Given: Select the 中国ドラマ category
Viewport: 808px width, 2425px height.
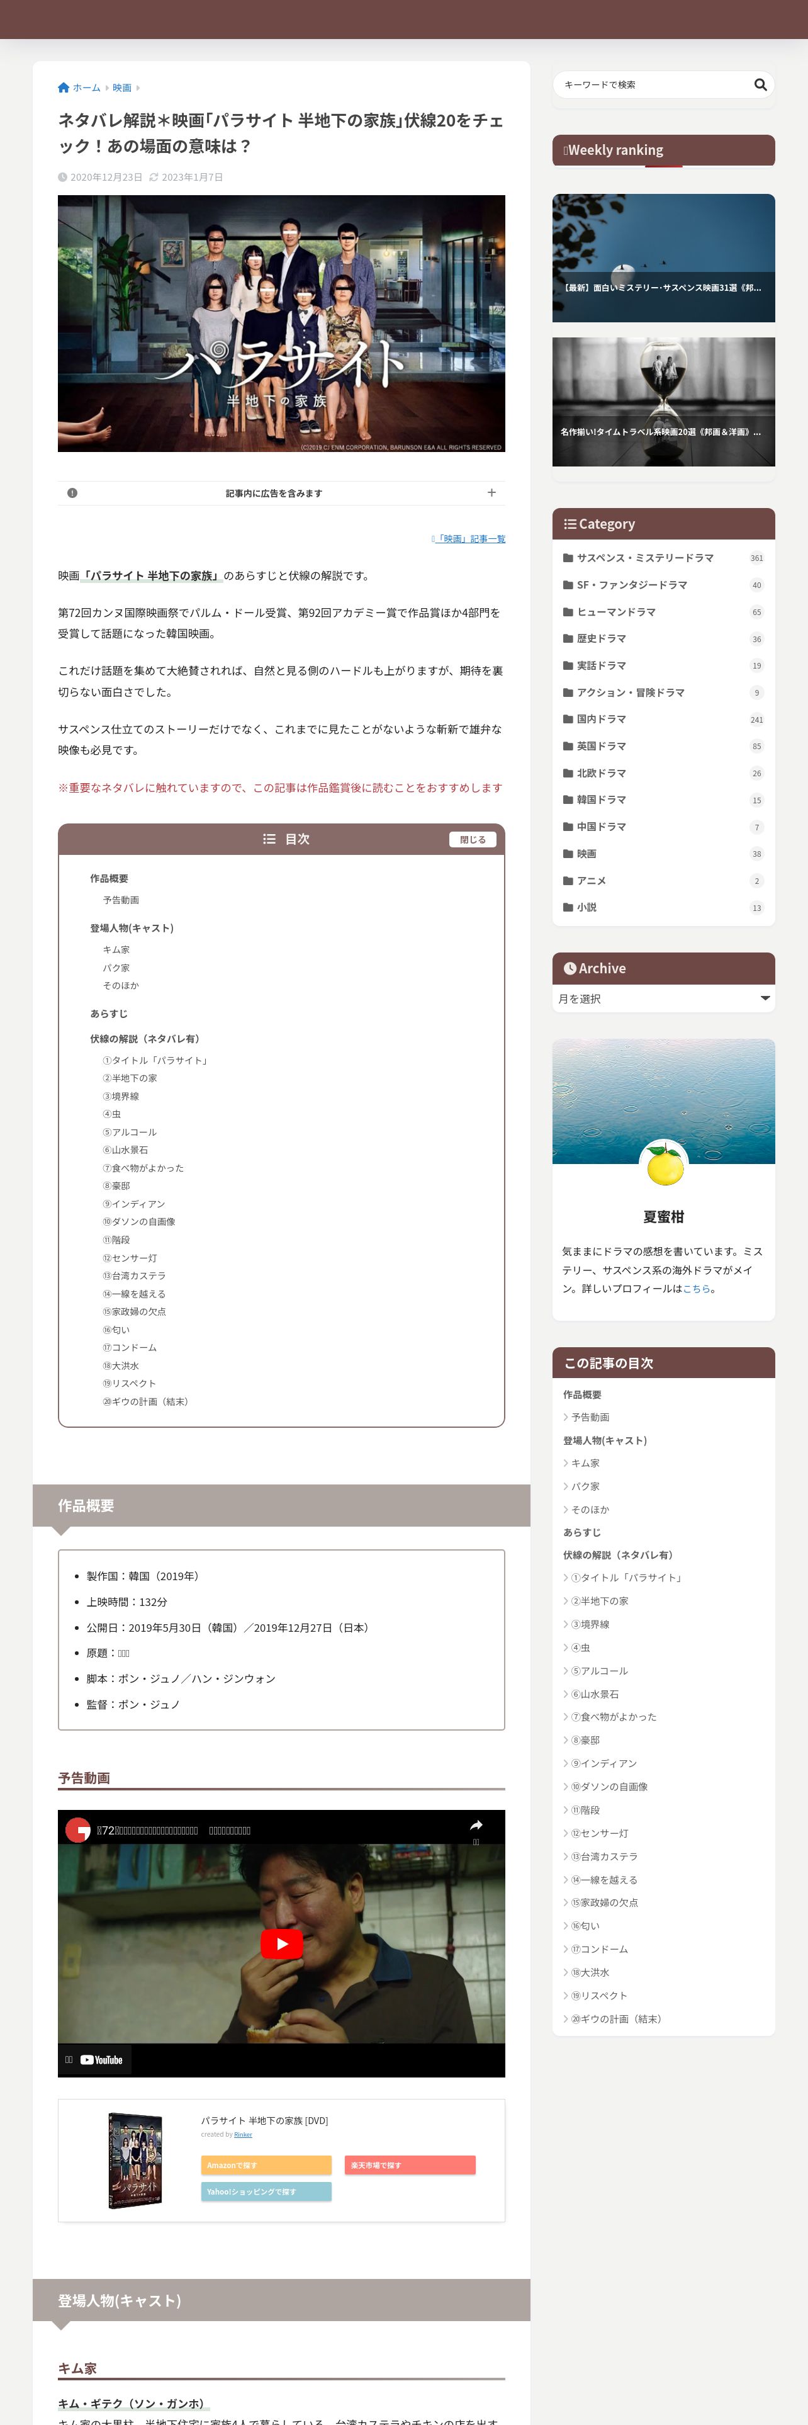Looking at the screenshot, I should tap(664, 827).
